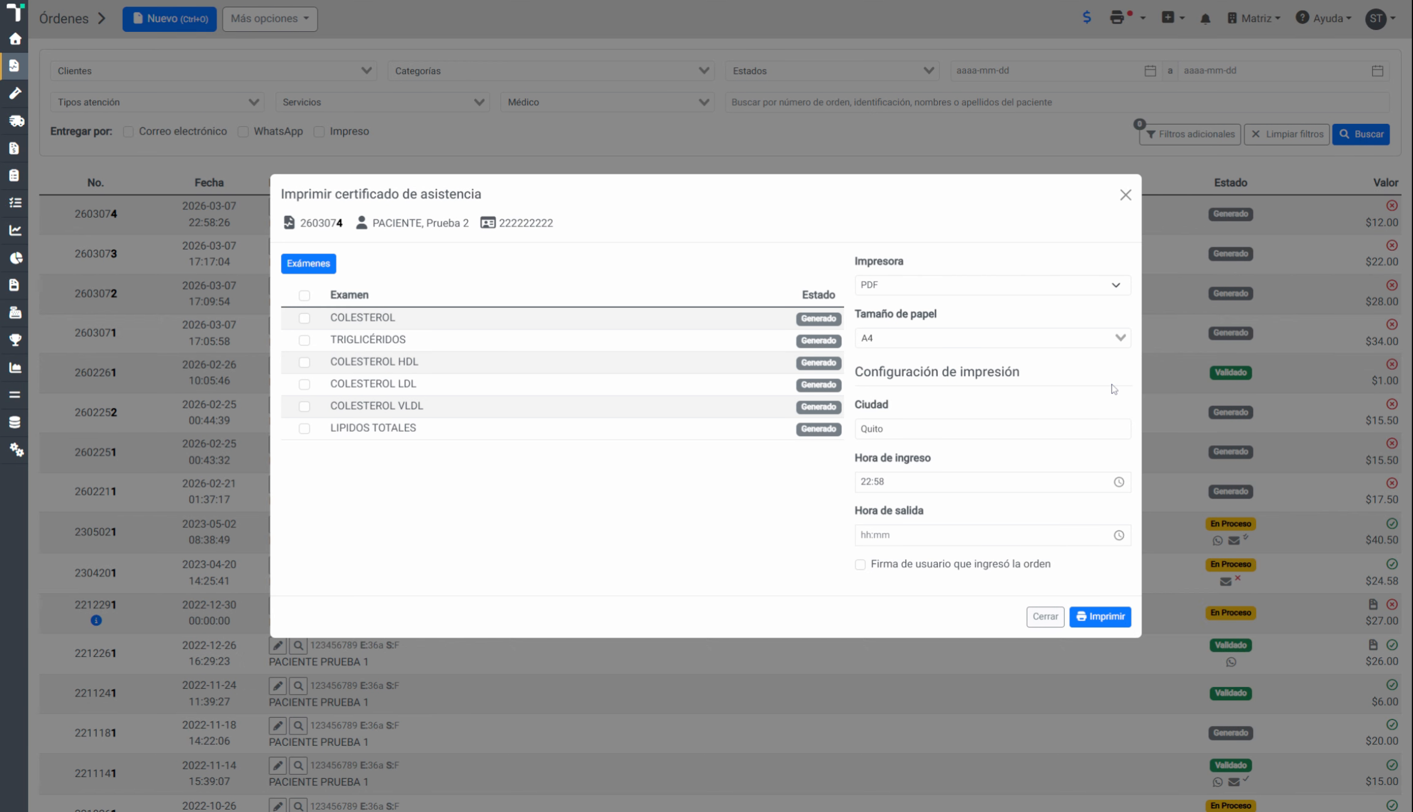Open the Servicios filter dropdown

click(x=383, y=102)
